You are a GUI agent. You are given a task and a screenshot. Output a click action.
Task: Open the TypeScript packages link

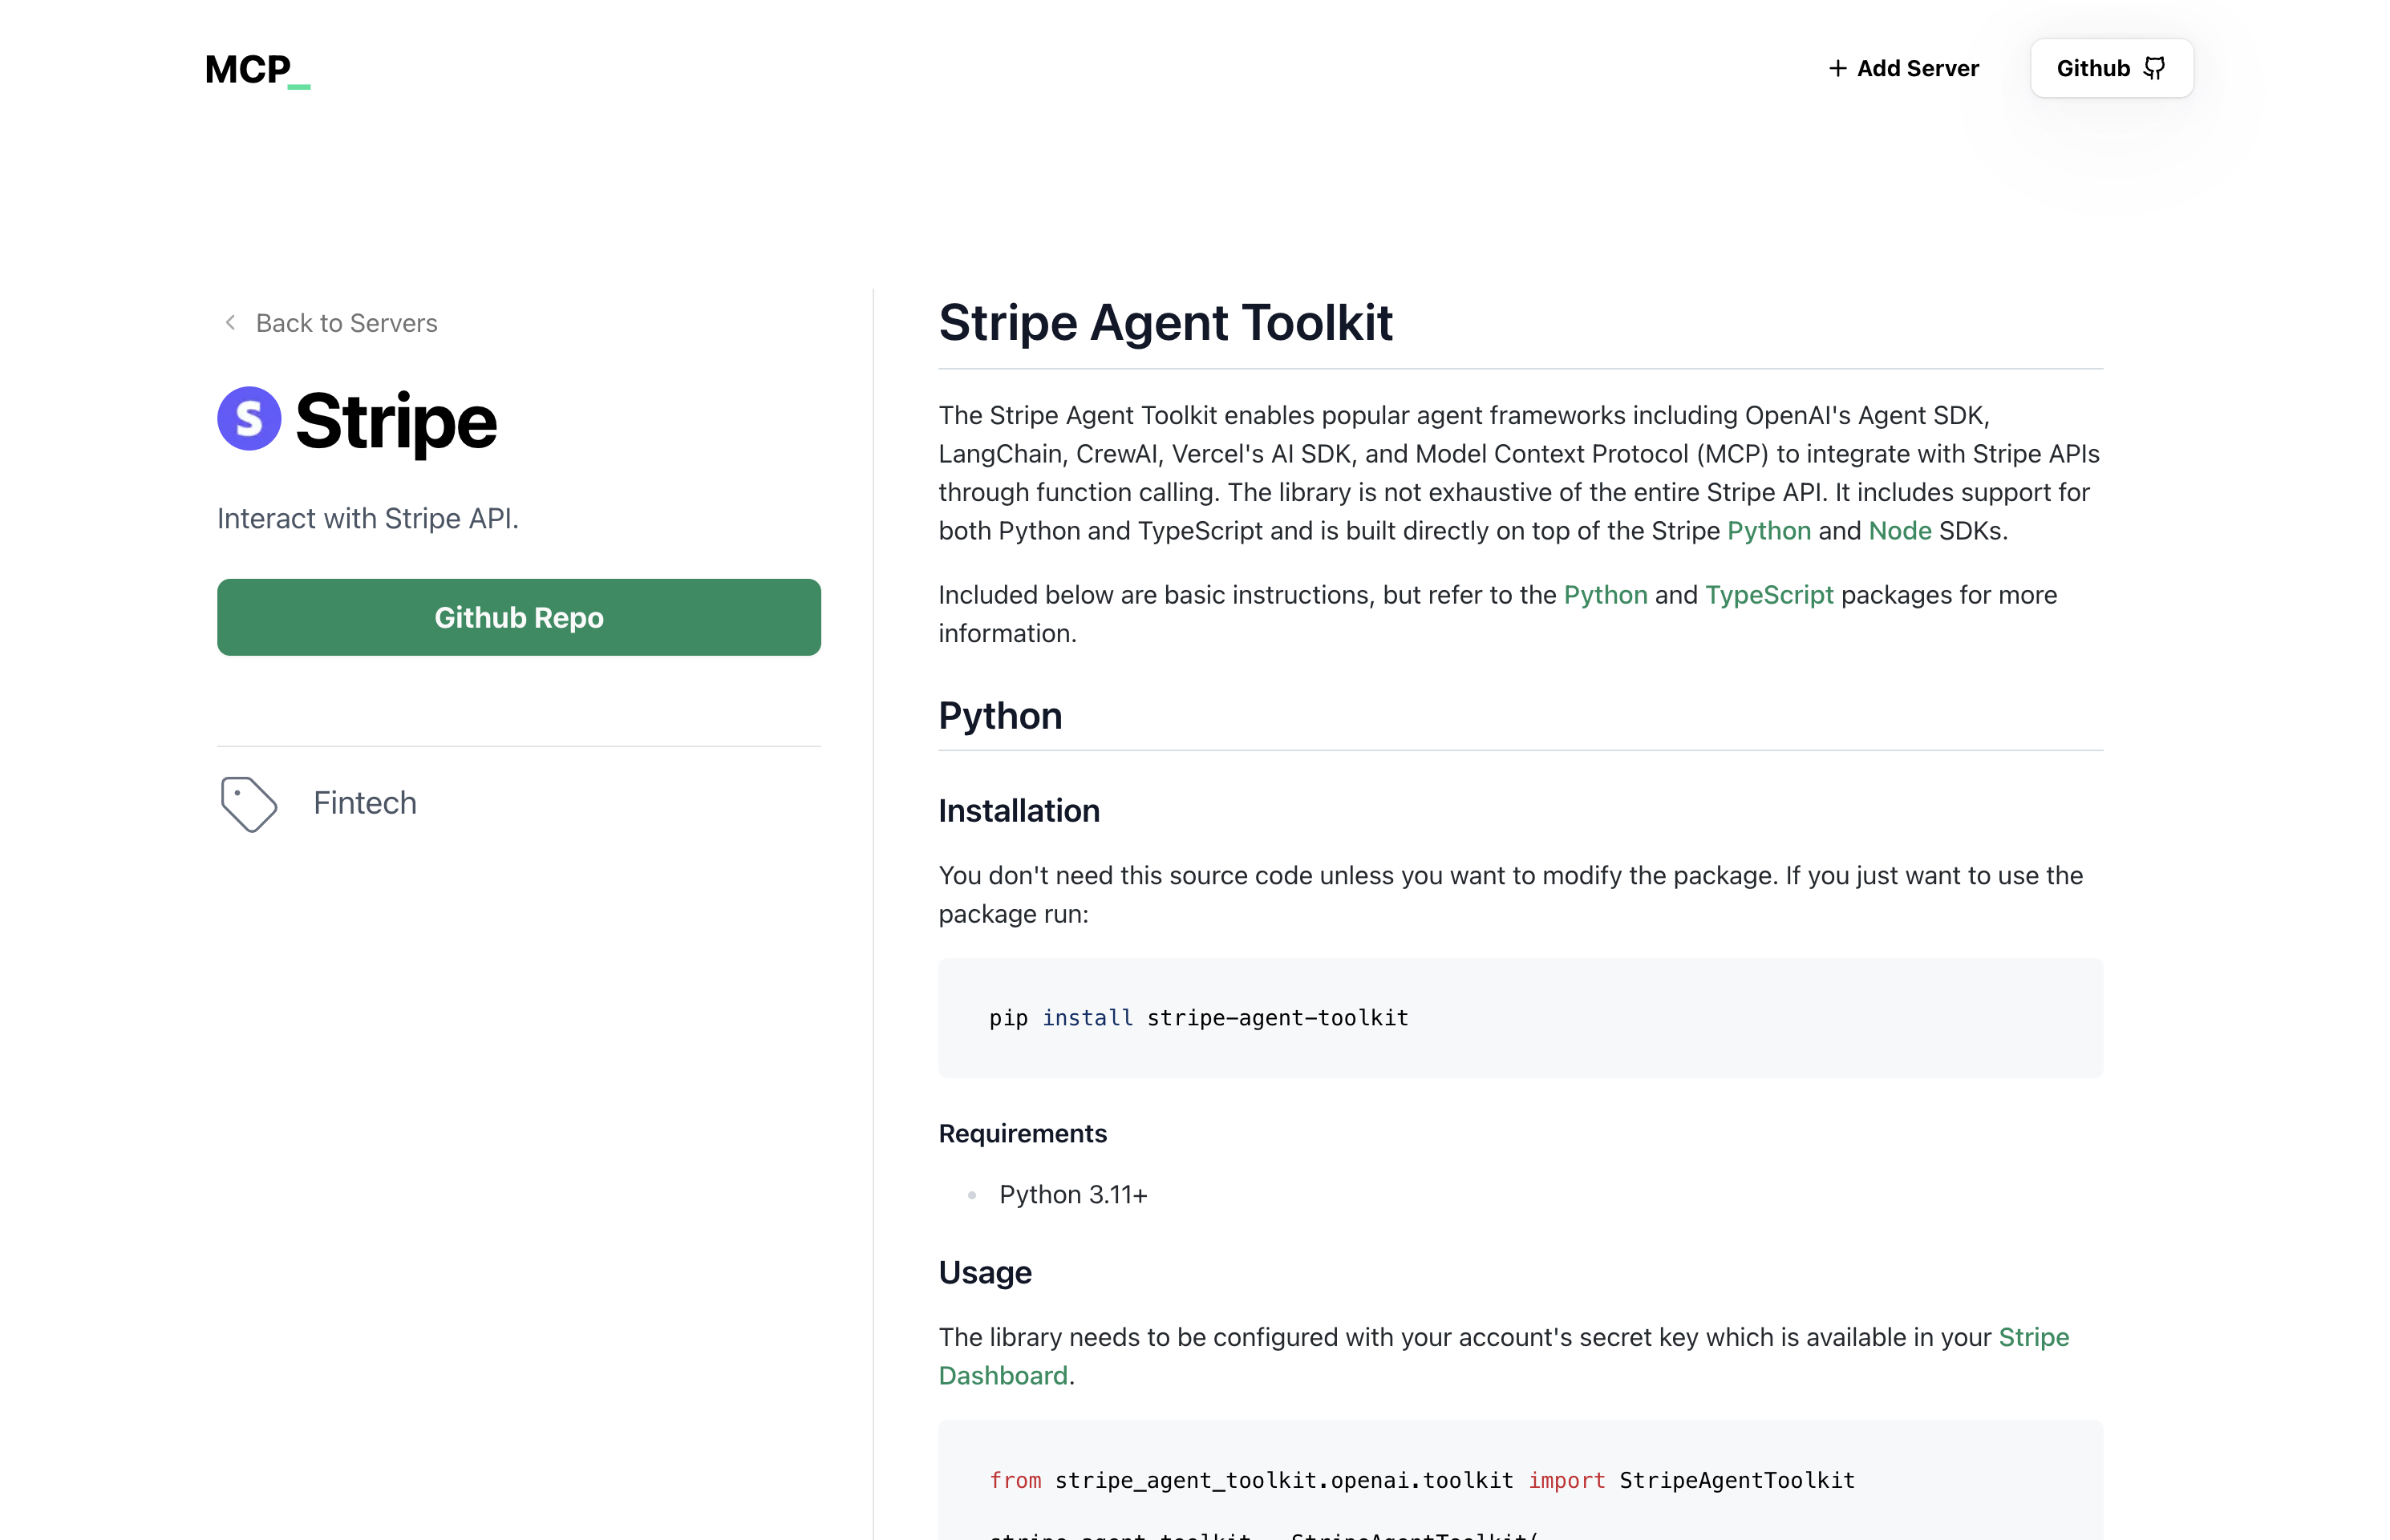coord(1768,595)
